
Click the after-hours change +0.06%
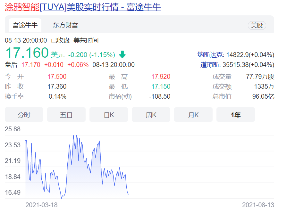coord(78,65)
